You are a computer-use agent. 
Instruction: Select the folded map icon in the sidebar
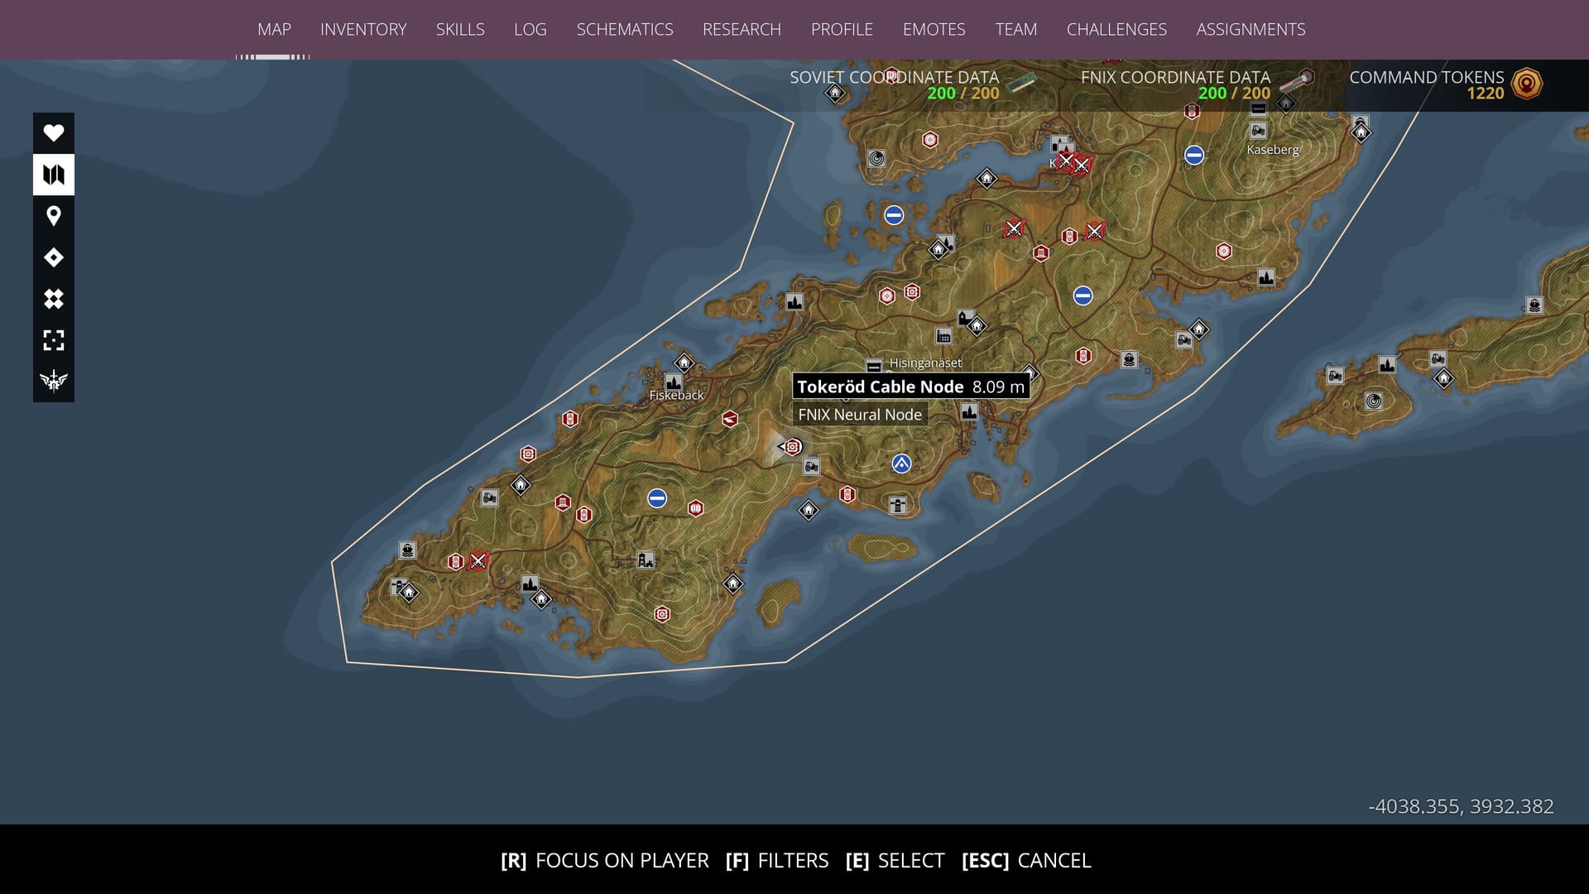tap(54, 175)
